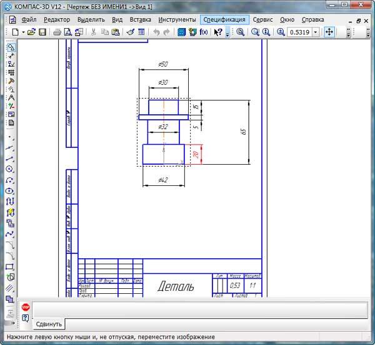Viewport: 375px width, 345px height.
Task: Open the Файл menu
Action: [29, 19]
